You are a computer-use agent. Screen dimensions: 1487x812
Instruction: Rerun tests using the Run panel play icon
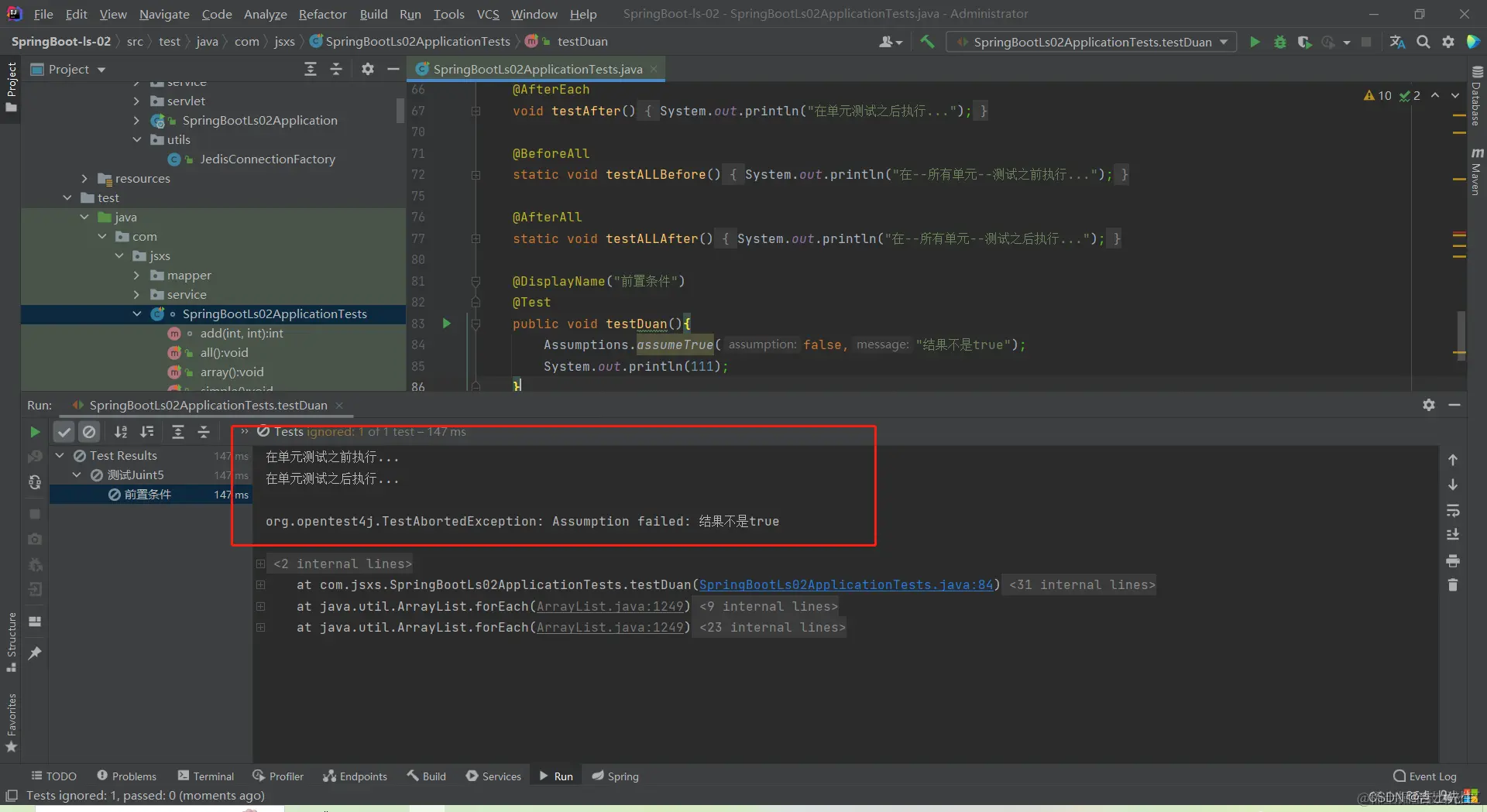tap(35, 432)
